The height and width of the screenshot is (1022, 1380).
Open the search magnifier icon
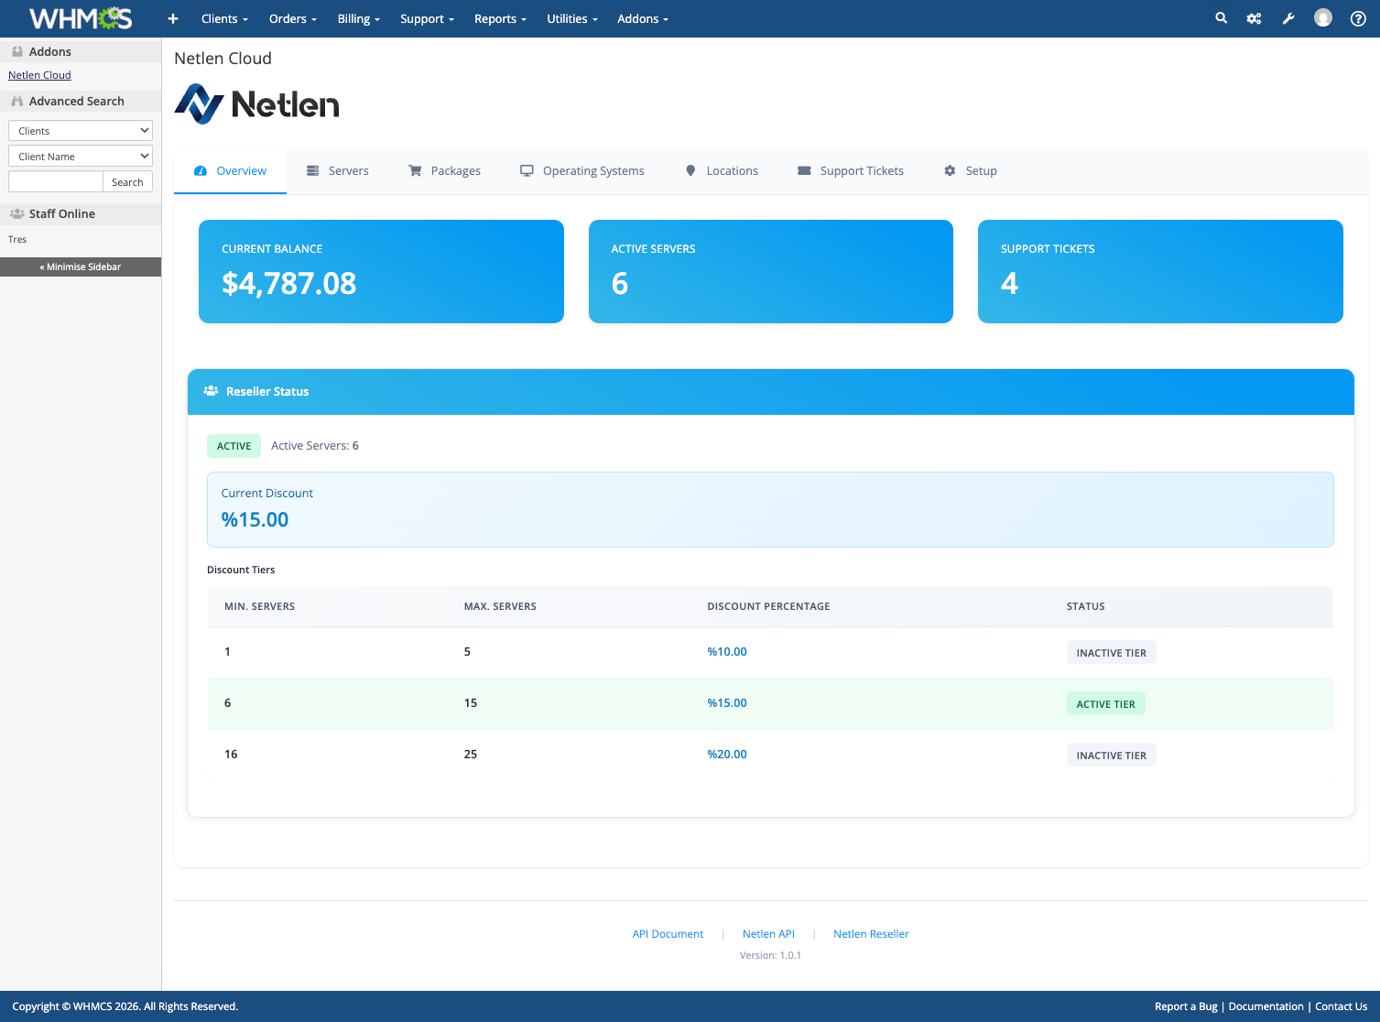coord(1221,18)
